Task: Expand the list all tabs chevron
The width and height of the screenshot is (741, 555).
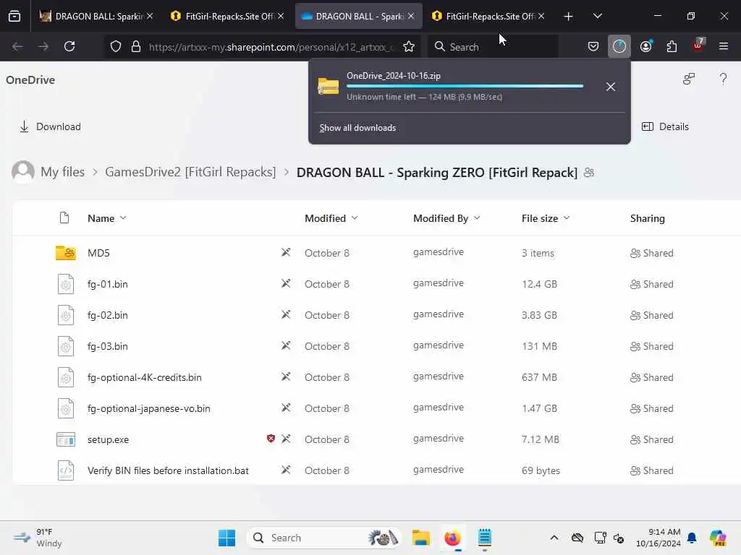Action: click(597, 16)
